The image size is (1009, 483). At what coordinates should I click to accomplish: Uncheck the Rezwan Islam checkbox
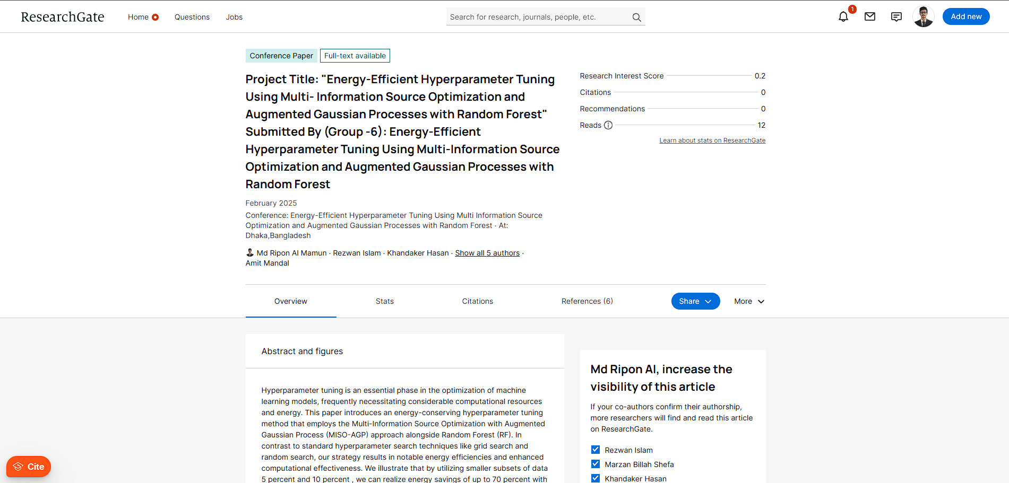click(x=595, y=450)
